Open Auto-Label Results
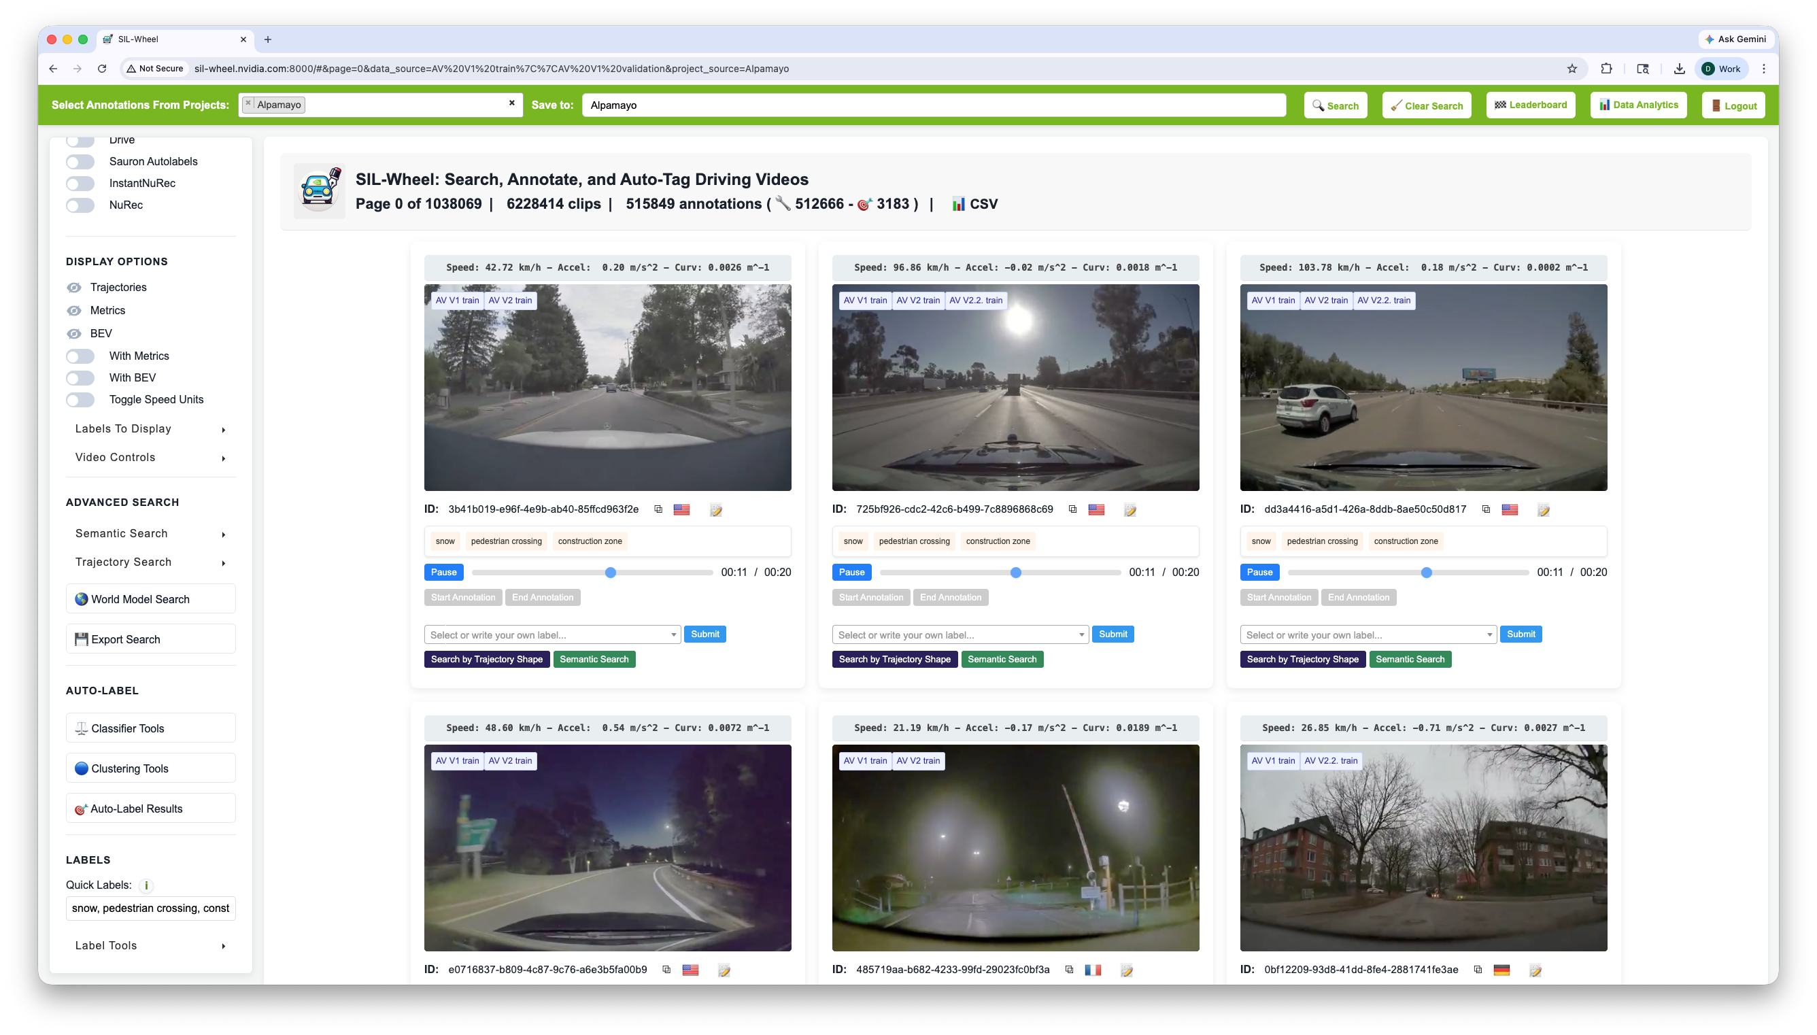The image size is (1817, 1035). pos(151,809)
